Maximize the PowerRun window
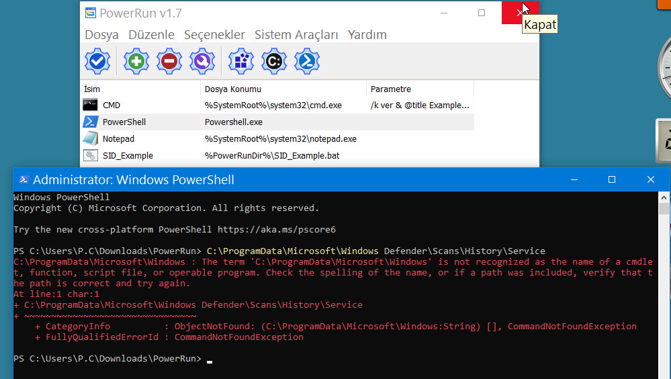Screen dimensions: 671x379 click(x=482, y=13)
